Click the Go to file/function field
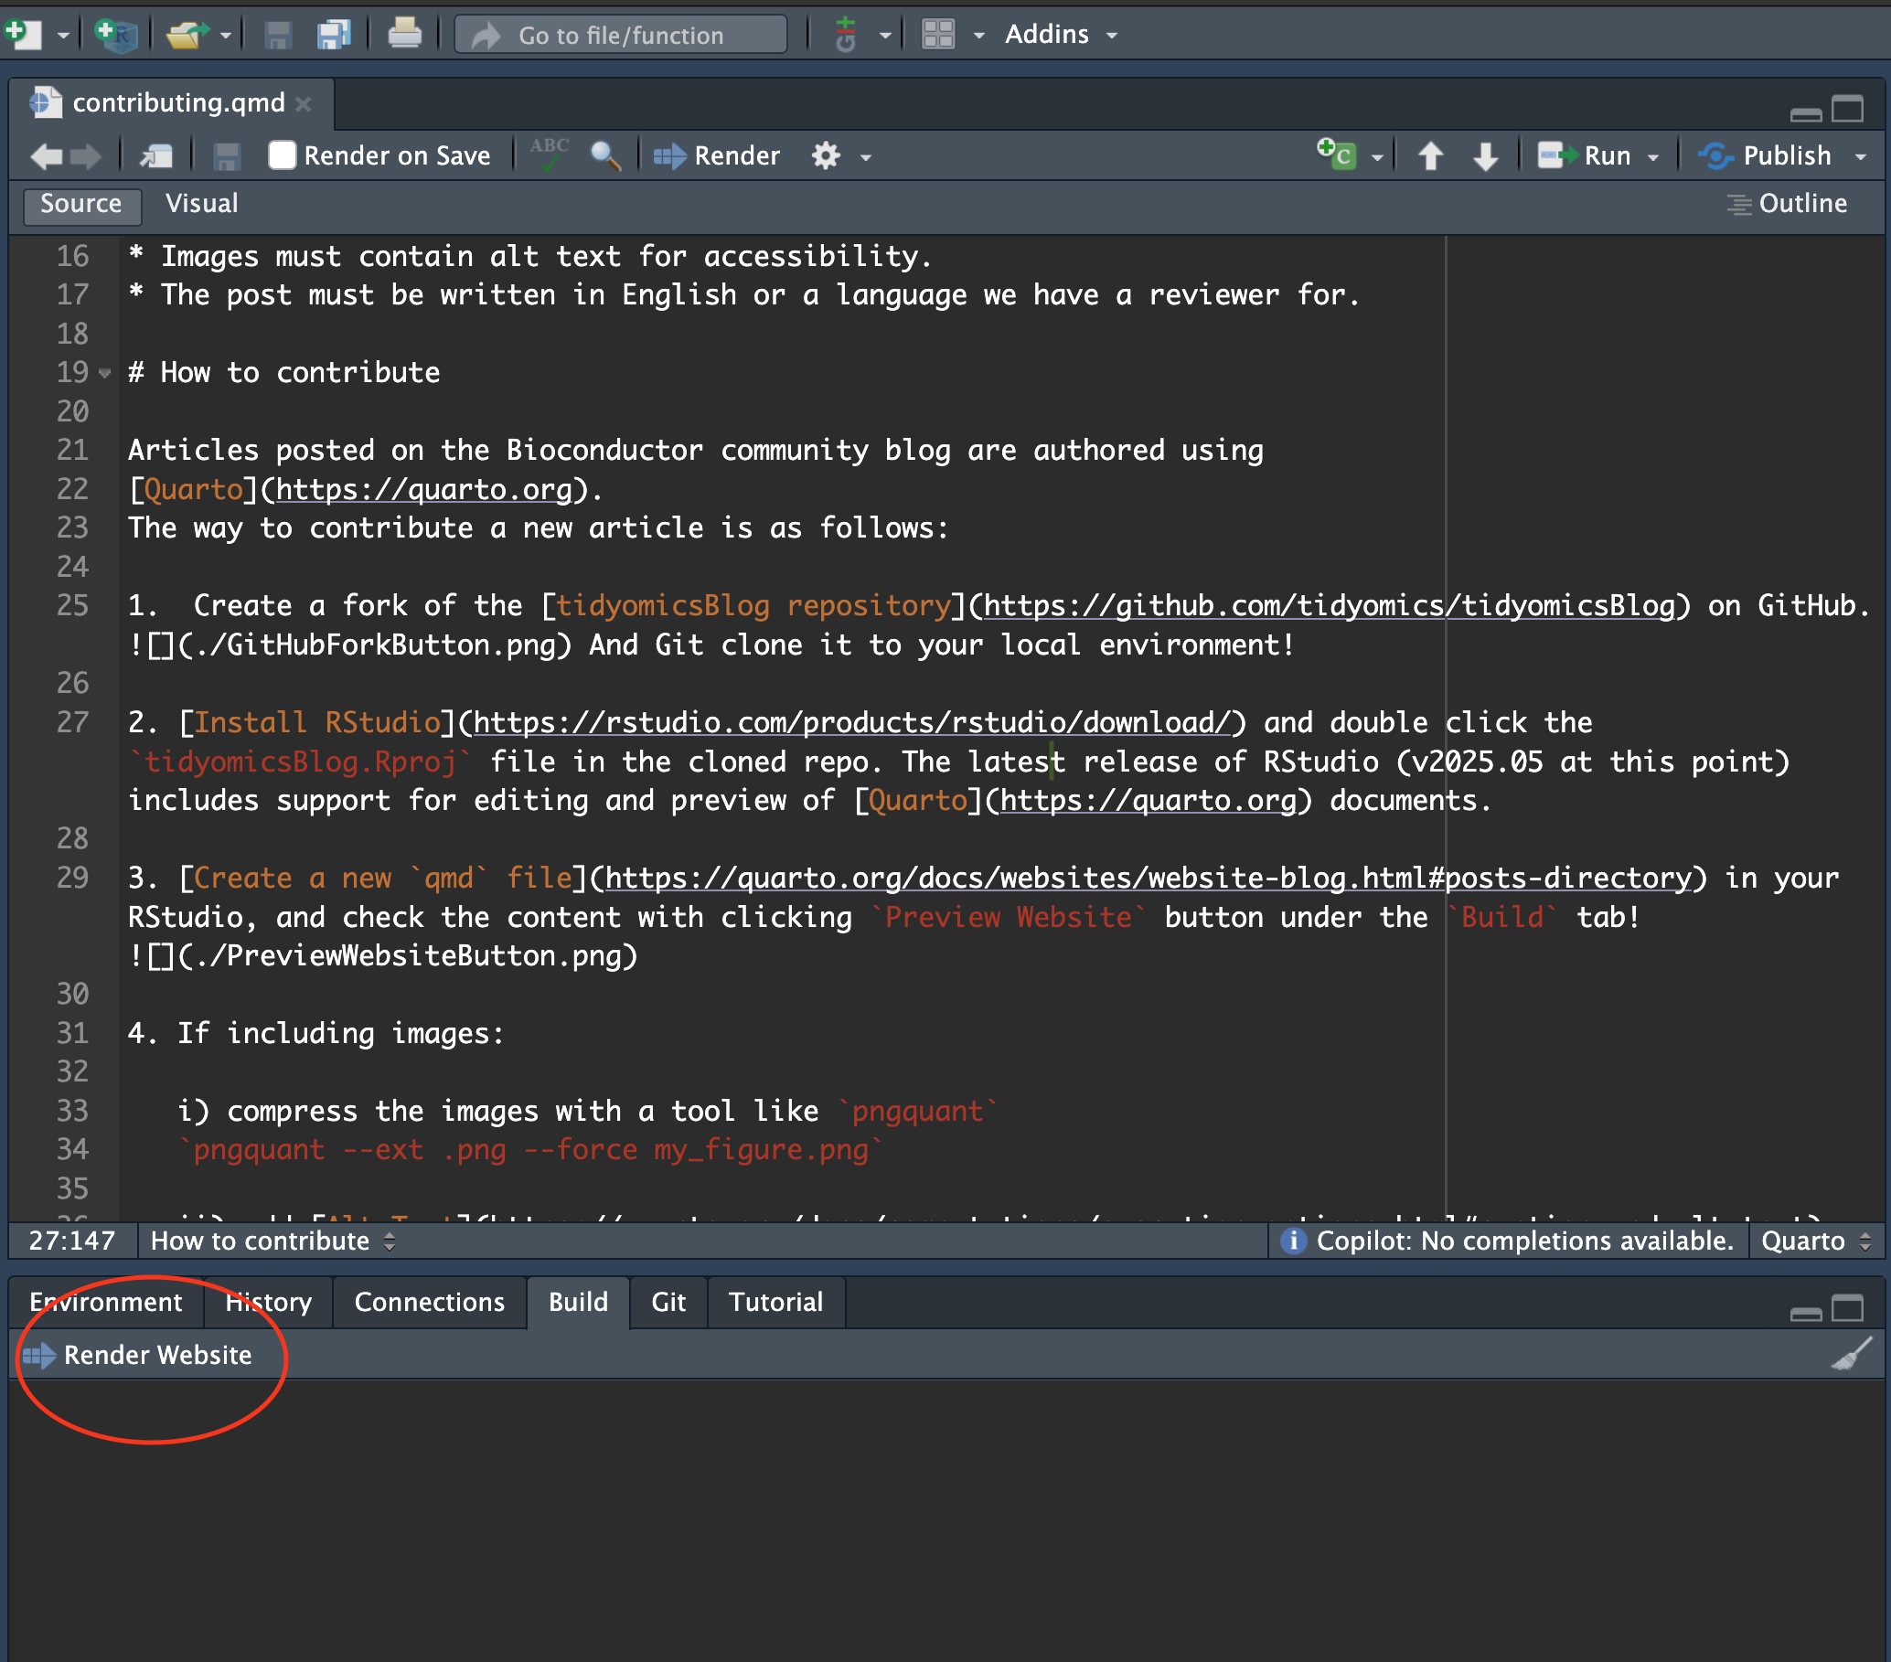The image size is (1891, 1662). [x=621, y=34]
